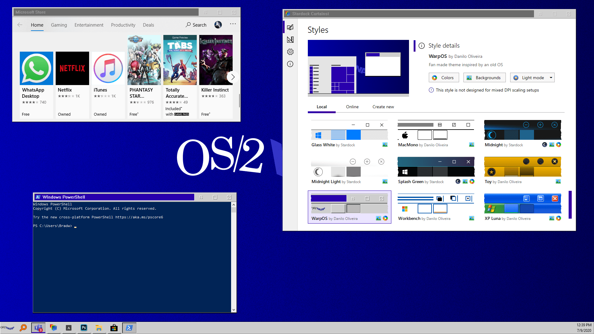Open the Colors button's palette icon in Style details
This screenshot has width=594, height=334.
pos(434,77)
